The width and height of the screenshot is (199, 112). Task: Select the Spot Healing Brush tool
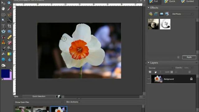[x=10, y=37]
